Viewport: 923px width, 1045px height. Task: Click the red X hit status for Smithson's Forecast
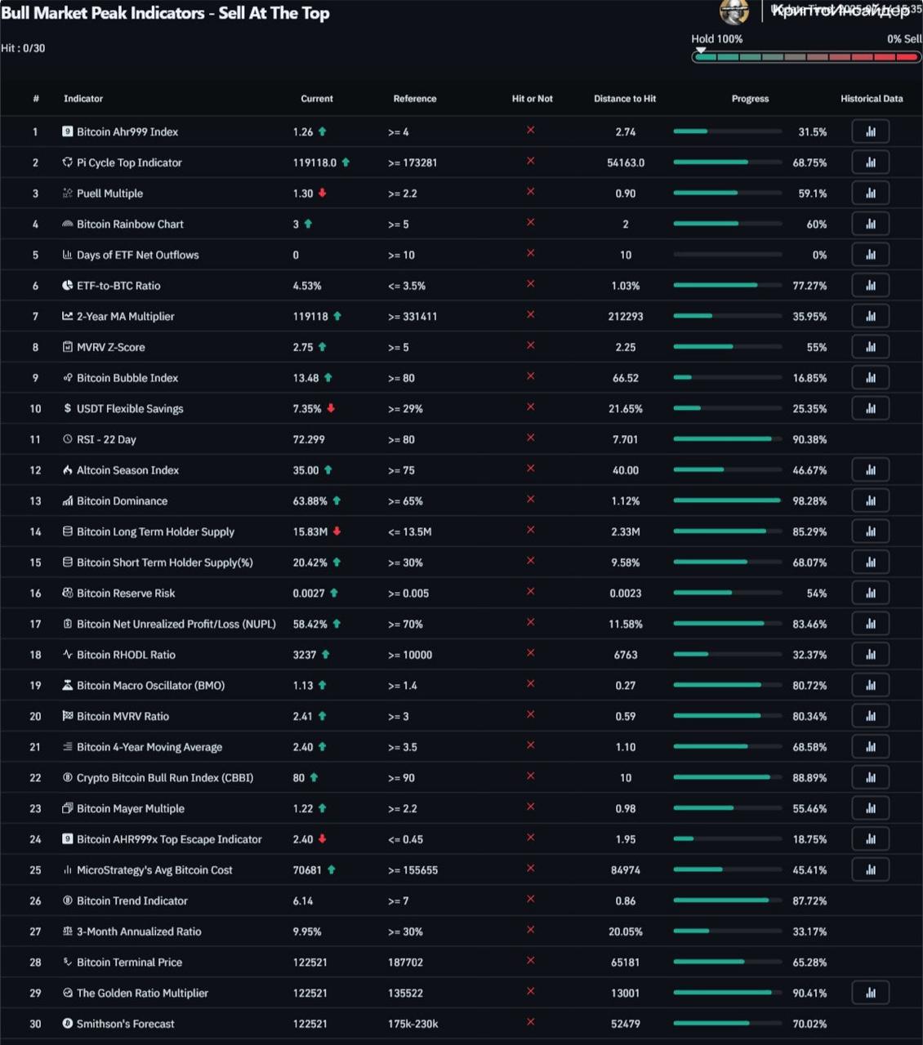pyautogui.click(x=531, y=1022)
